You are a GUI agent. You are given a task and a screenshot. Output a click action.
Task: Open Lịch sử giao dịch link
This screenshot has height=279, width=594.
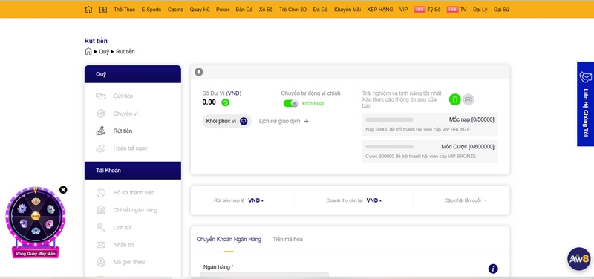(284, 121)
